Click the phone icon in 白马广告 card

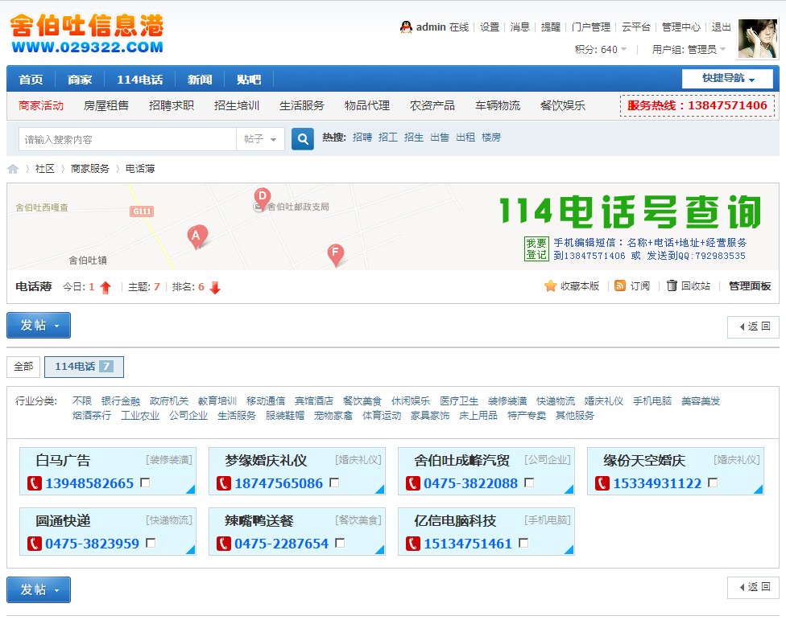point(34,483)
